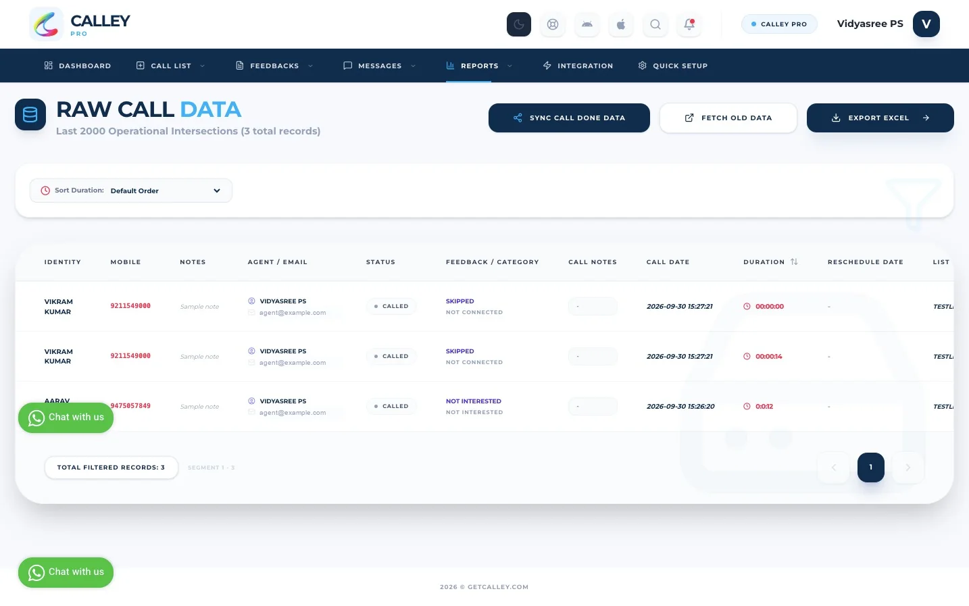
Task: Toggle dark mode moon icon
Action: [x=519, y=24]
